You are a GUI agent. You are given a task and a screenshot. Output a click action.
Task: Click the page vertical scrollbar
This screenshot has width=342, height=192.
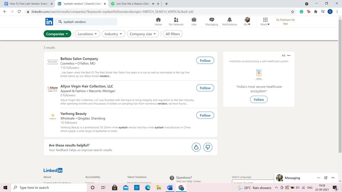(x=340, y=86)
